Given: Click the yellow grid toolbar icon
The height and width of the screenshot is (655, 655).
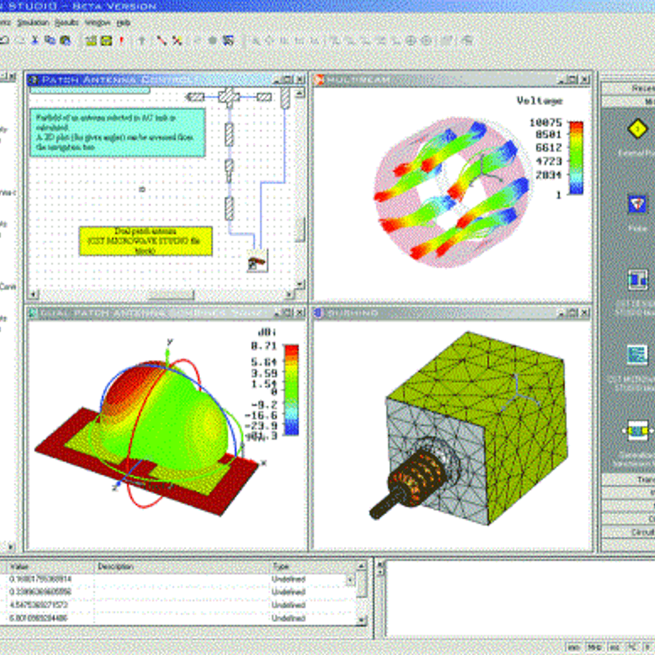Looking at the screenshot, I should (90, 40).
